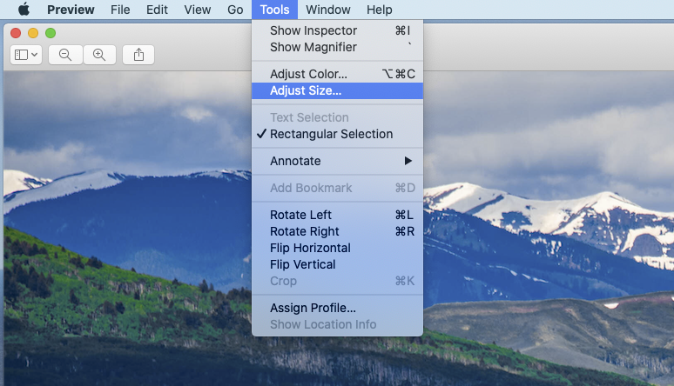Click the zoom in magnifier button
674x386 pixels.
pos(99,55)
